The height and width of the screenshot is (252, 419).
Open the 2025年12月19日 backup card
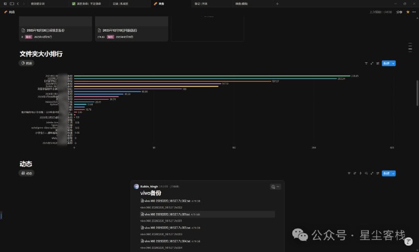(131, 30)
